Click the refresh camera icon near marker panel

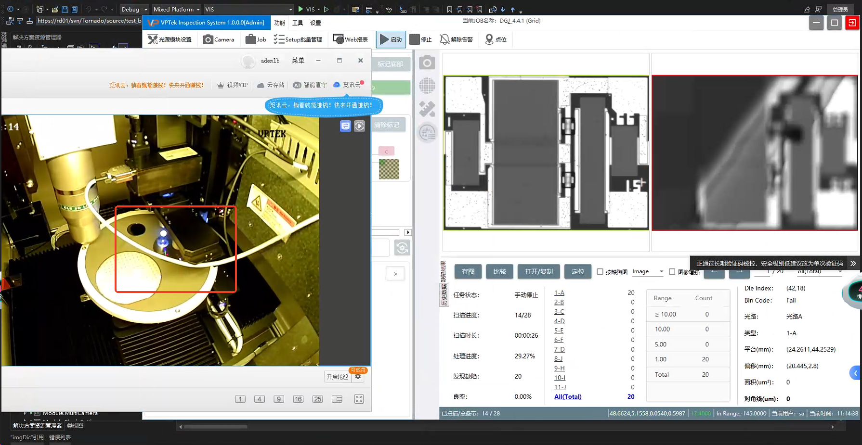click(402, 248)
